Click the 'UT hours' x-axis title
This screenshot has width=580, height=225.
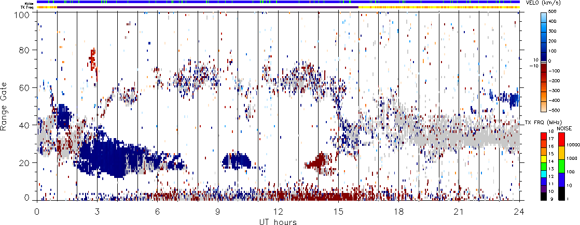pos(279,221)
